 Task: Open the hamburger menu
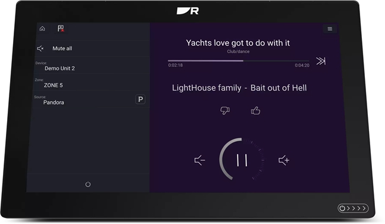330,29
